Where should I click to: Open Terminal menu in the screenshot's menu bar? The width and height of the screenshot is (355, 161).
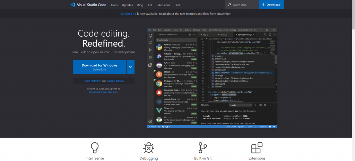[197, 30]
